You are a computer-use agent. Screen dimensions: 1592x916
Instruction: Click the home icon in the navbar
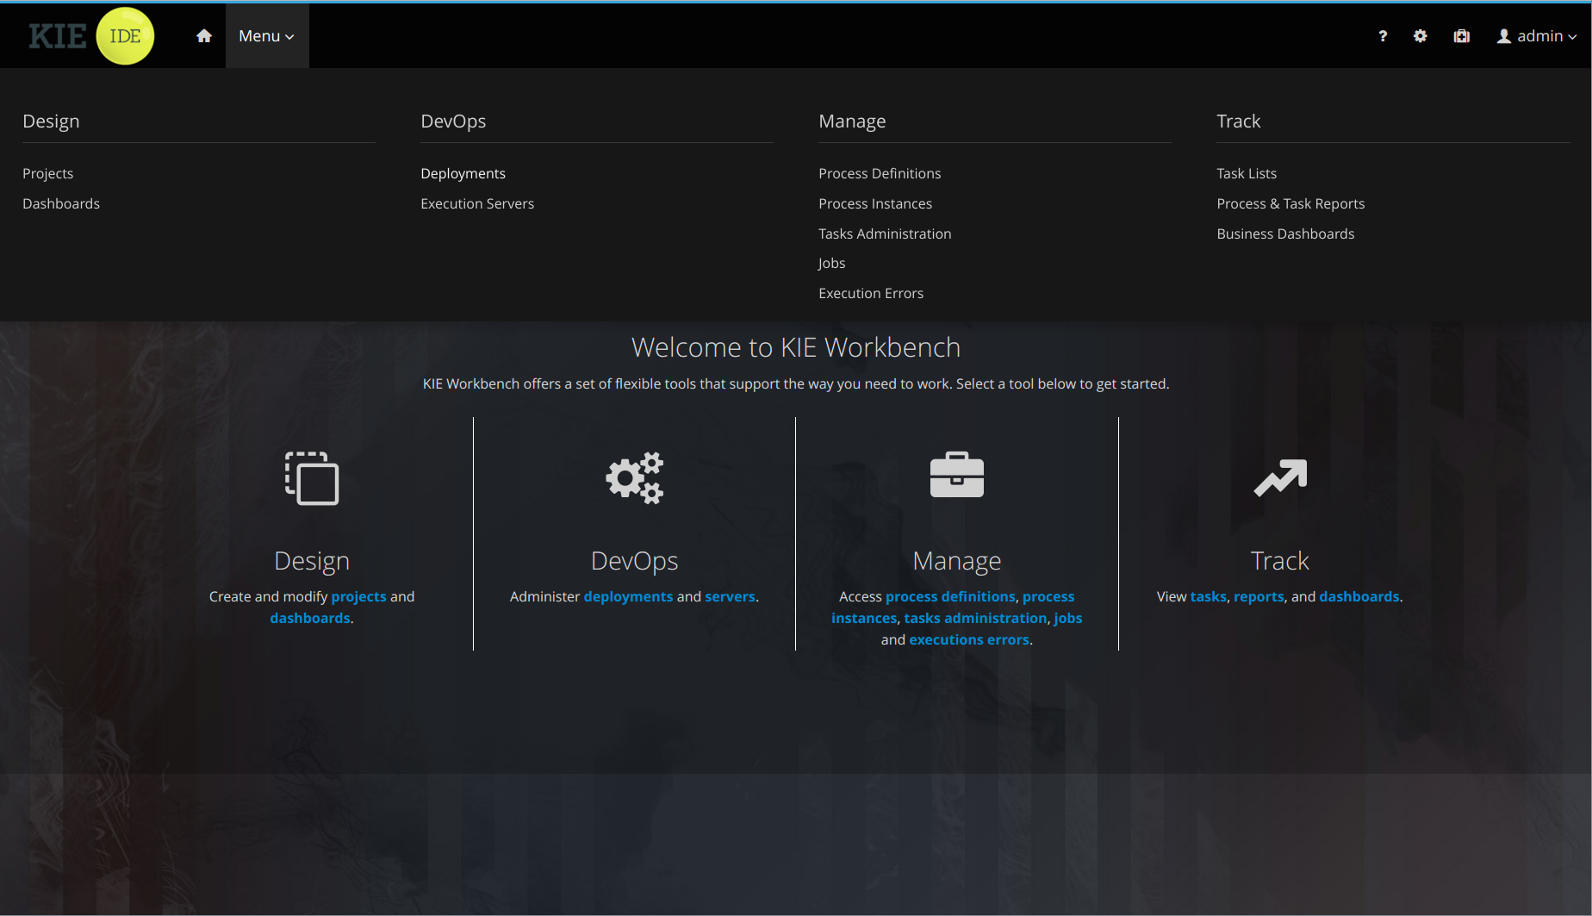pyautogui.click(x=203, y=36)
